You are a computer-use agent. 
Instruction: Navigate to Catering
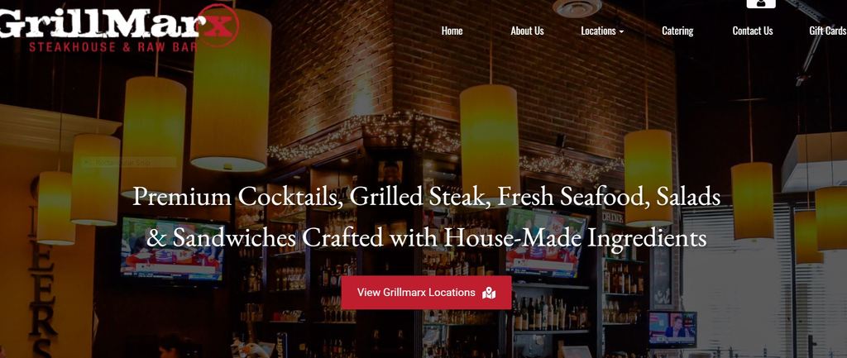click(677, 31)
